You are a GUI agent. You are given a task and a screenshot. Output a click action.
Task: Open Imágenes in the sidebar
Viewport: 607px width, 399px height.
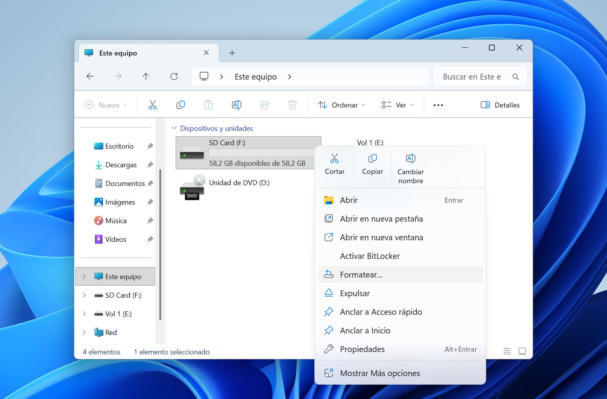pos(115,202)
